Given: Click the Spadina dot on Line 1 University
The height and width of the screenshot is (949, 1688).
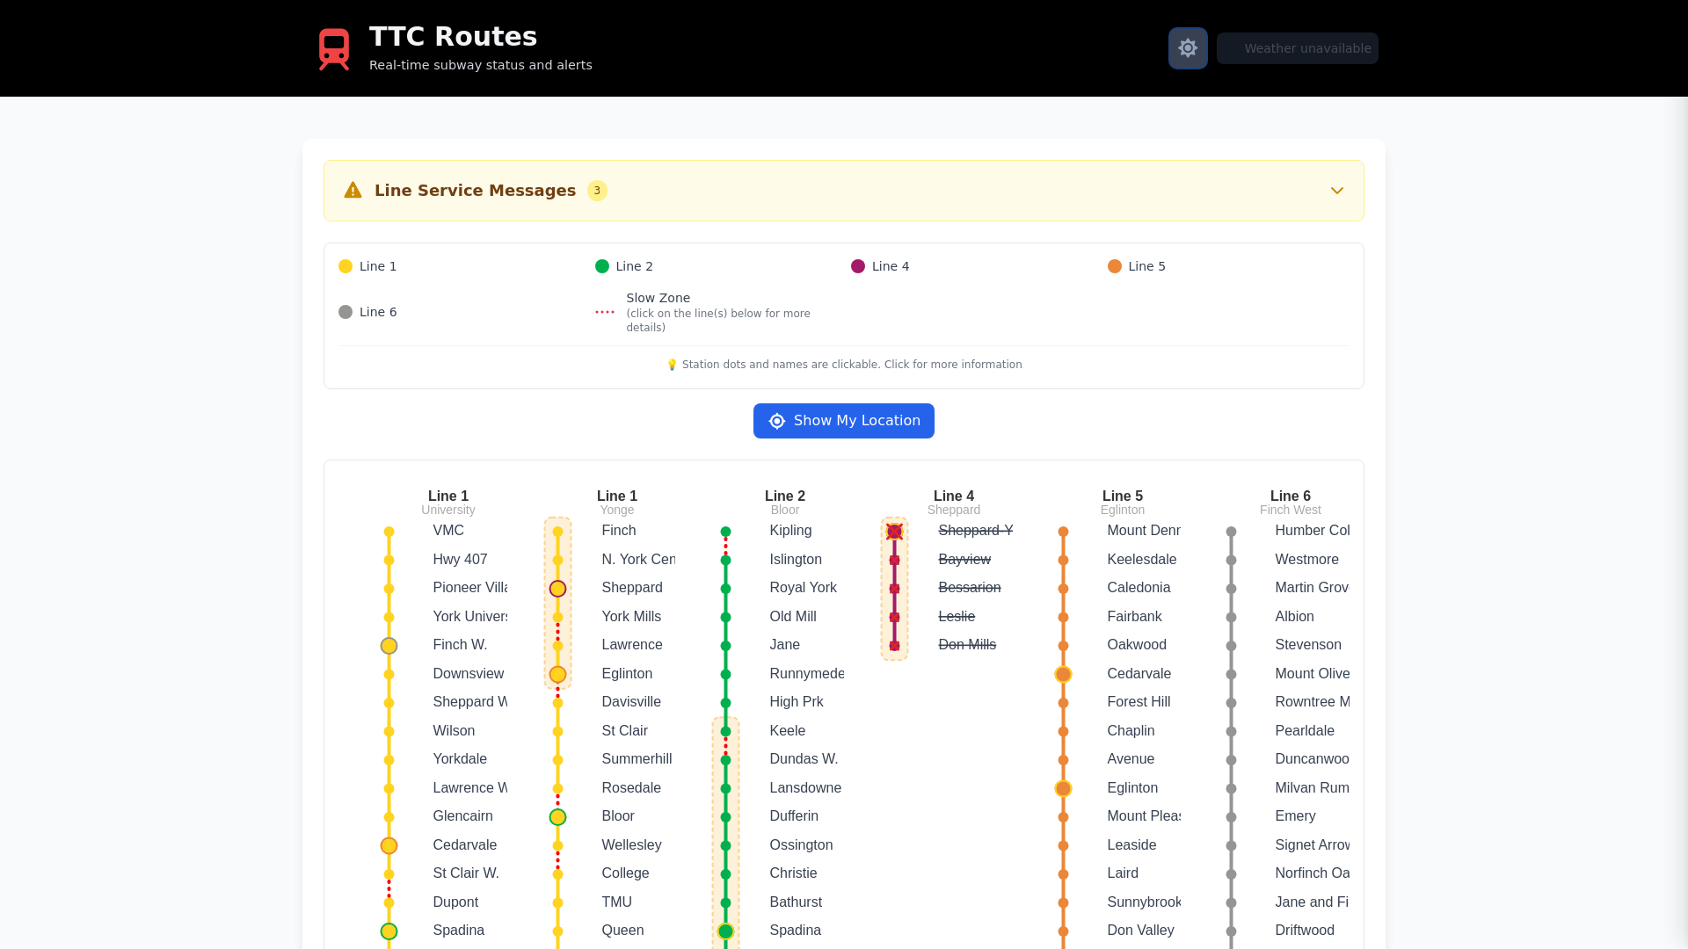Looking at the screenshot, I should click(x=389, y=931).
